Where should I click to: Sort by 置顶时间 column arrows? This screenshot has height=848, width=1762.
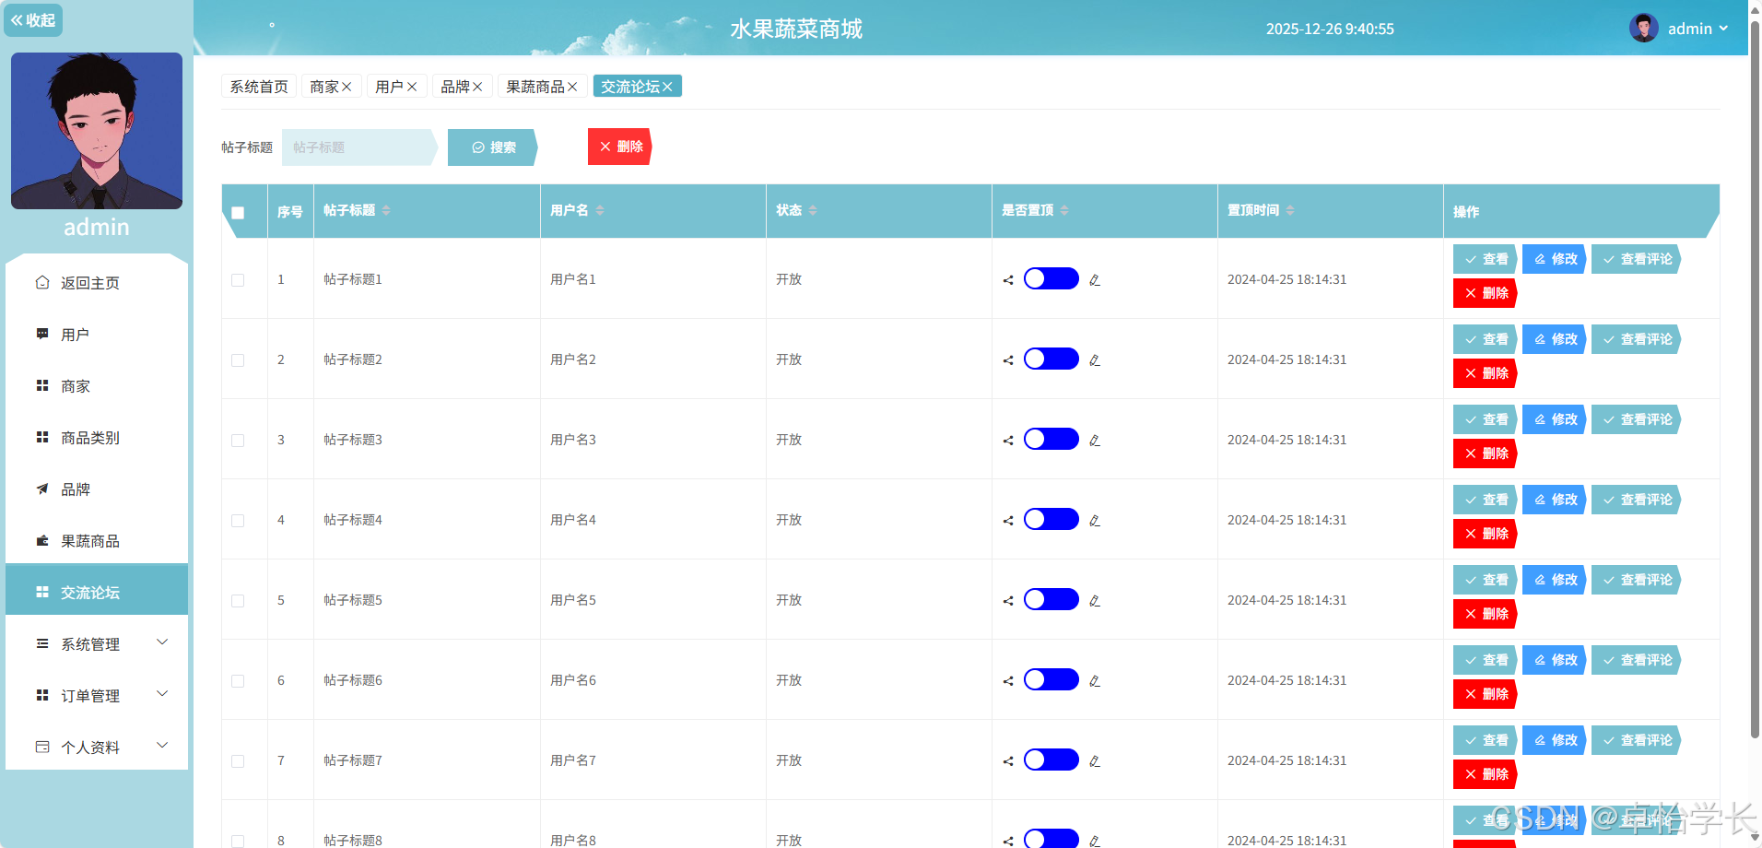pyautogui.click(x=1290, y=210)
